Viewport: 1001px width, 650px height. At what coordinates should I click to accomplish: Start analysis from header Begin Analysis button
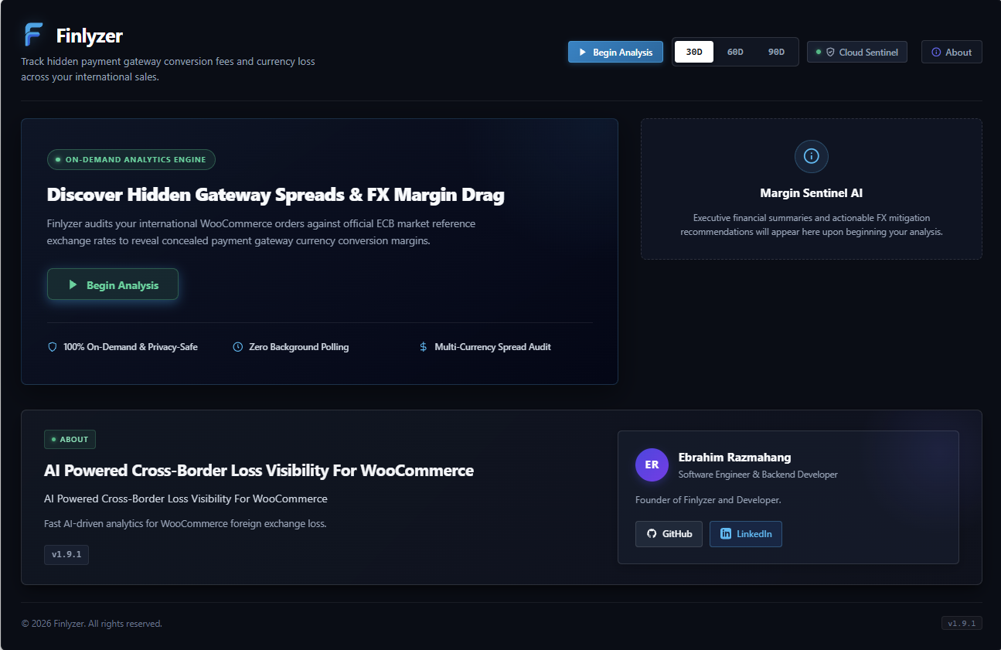[x=615, y=52]
